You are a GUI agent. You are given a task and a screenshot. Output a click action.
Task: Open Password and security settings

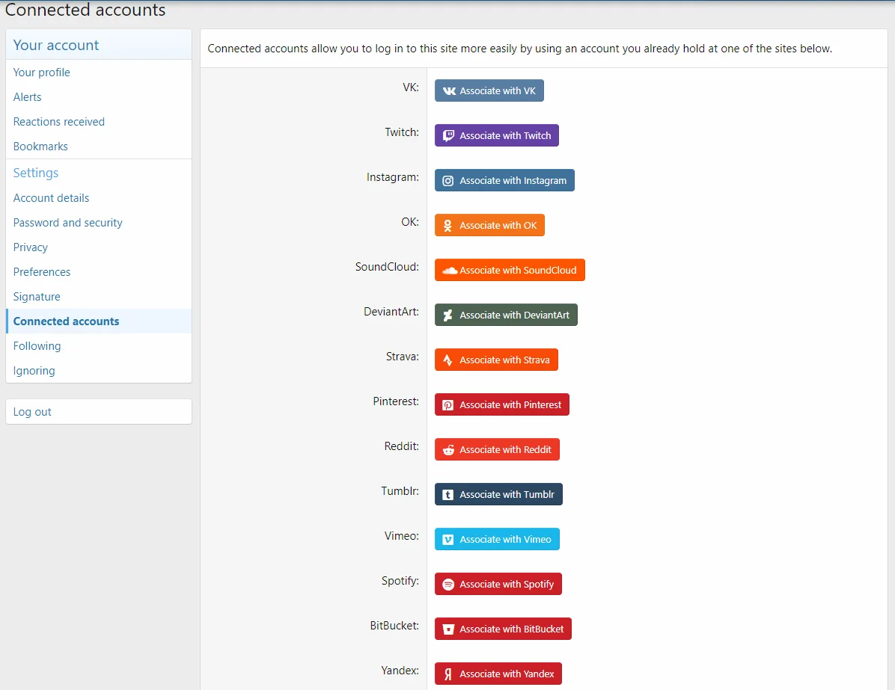99,222
